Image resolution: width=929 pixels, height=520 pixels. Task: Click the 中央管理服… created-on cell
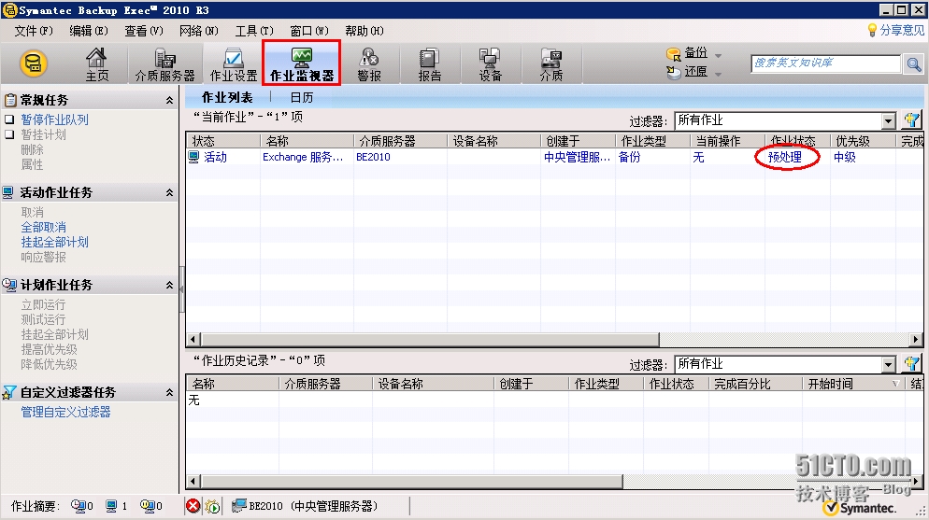click(x=577, y=157)
